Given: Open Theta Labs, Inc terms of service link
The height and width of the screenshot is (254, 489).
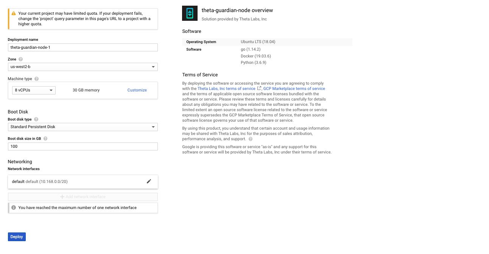Looking at the screenshot, I should [x=226, y=88].
